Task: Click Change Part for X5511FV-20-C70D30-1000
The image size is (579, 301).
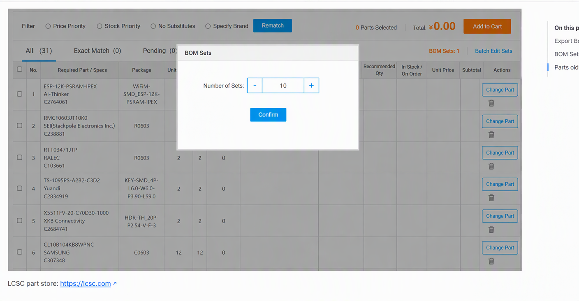Action: coord(500,216)
